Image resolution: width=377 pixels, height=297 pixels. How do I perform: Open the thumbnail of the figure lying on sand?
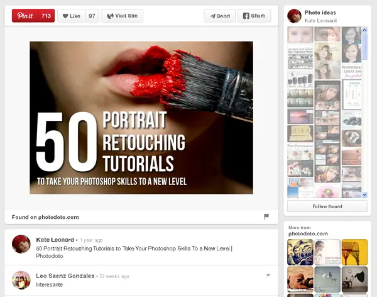pos(300,279)
